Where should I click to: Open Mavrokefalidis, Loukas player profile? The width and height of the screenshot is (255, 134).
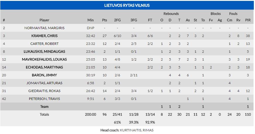[x=44, y=59]
